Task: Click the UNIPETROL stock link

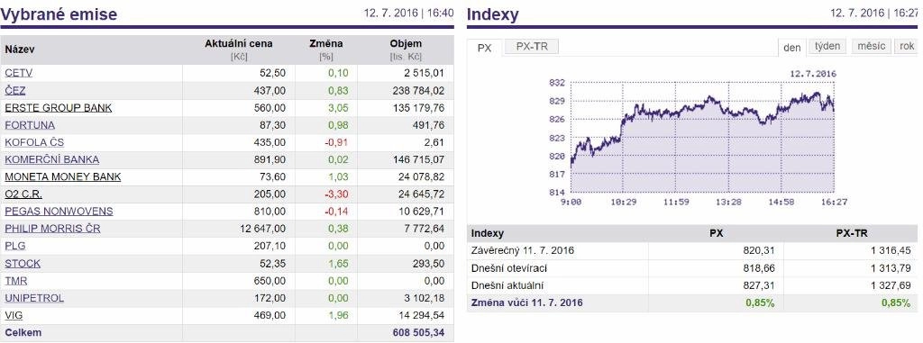Action: [x=34, y=298]
